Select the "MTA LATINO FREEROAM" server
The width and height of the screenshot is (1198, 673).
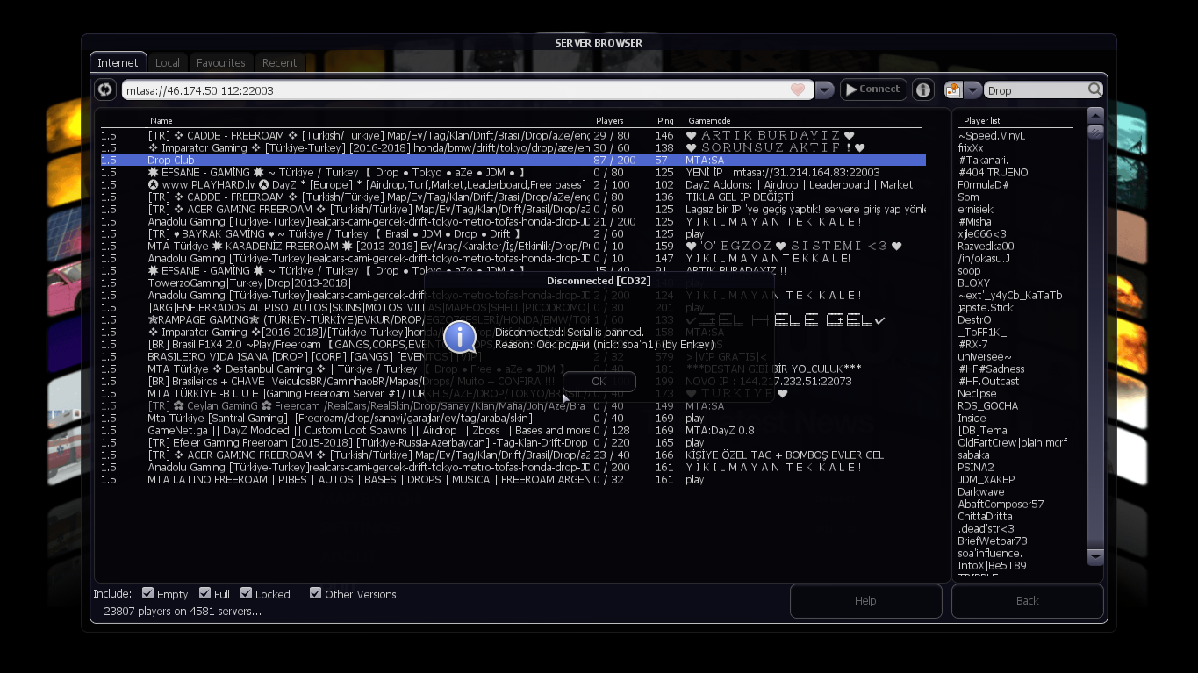pos(513,480)
